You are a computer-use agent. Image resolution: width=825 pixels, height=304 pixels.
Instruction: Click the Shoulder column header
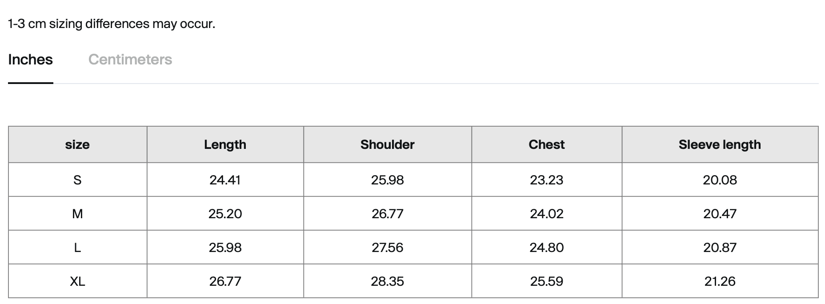(x=387, y=144)
